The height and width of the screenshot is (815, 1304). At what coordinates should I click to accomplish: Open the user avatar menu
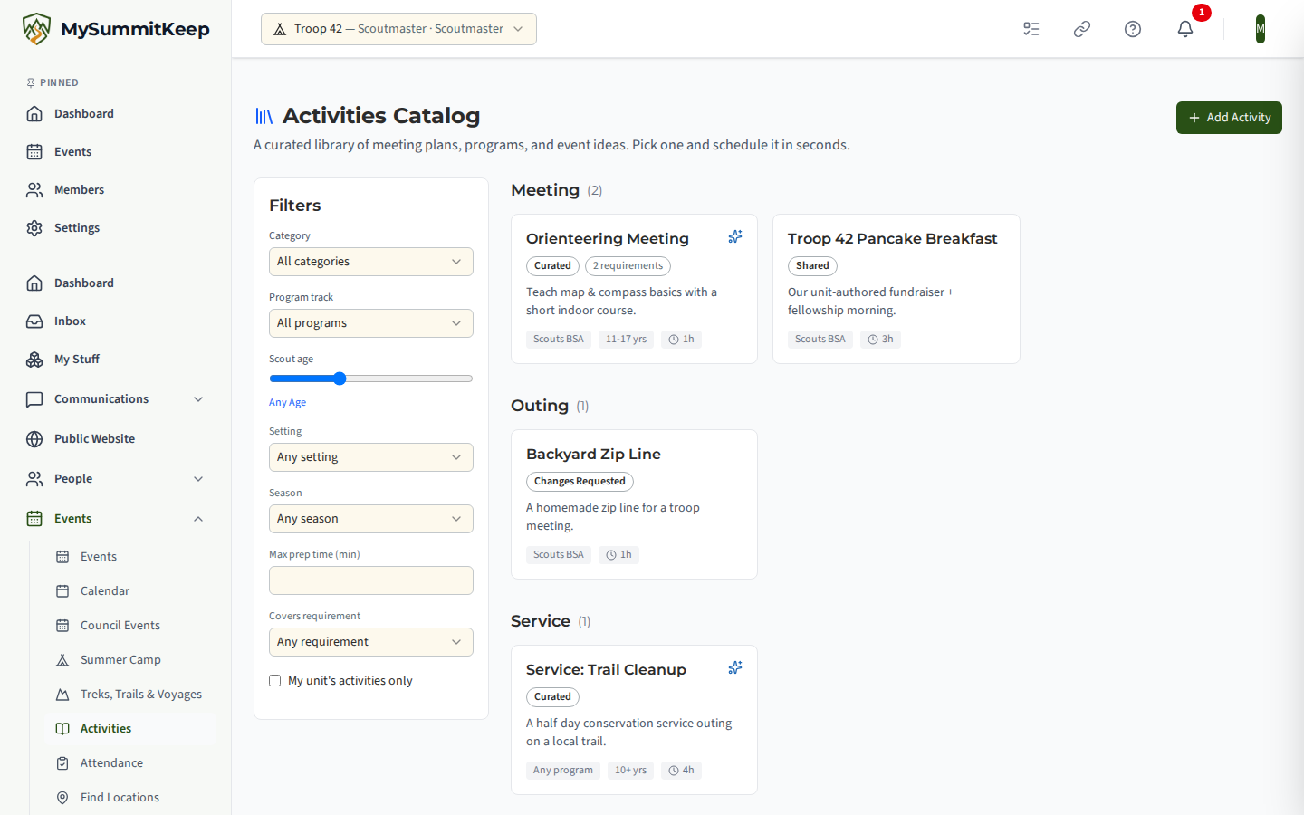coord(1261,29)
